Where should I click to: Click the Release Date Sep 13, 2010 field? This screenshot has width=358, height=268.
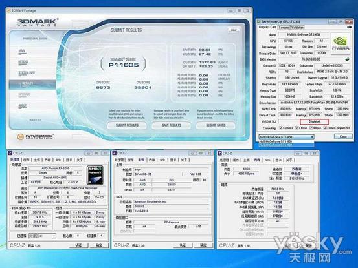(x=288, y=53)
